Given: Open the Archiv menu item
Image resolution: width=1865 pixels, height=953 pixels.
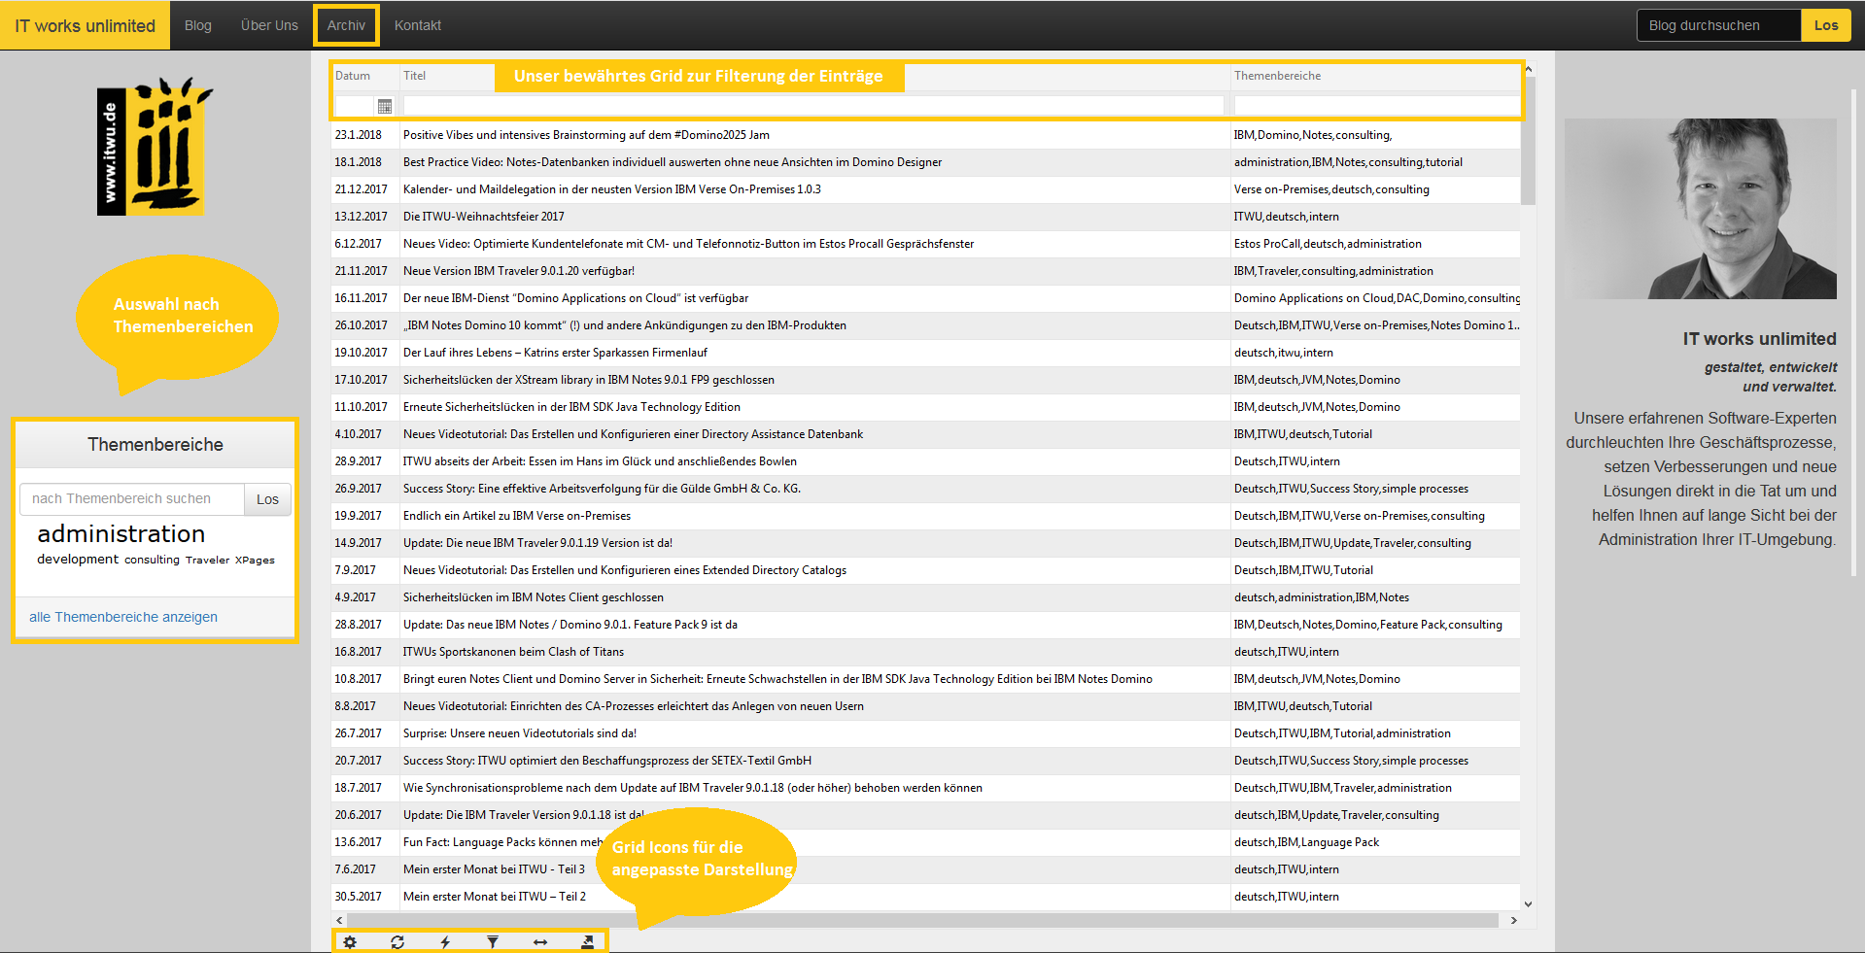Looking at the screenshot, I should tap(346, 25).
